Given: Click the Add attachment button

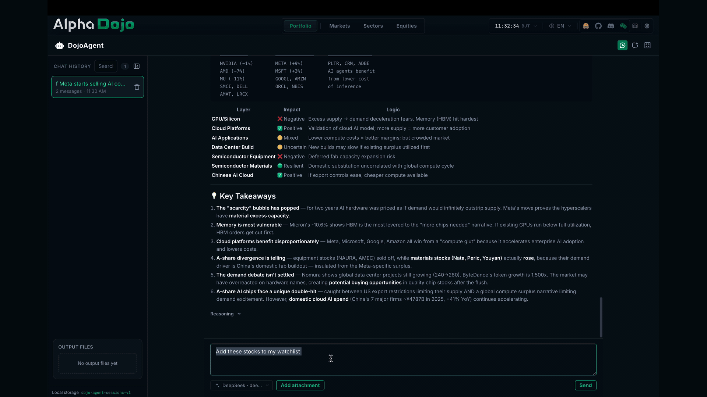Looking at the screenshot, I should coord(300,385).
